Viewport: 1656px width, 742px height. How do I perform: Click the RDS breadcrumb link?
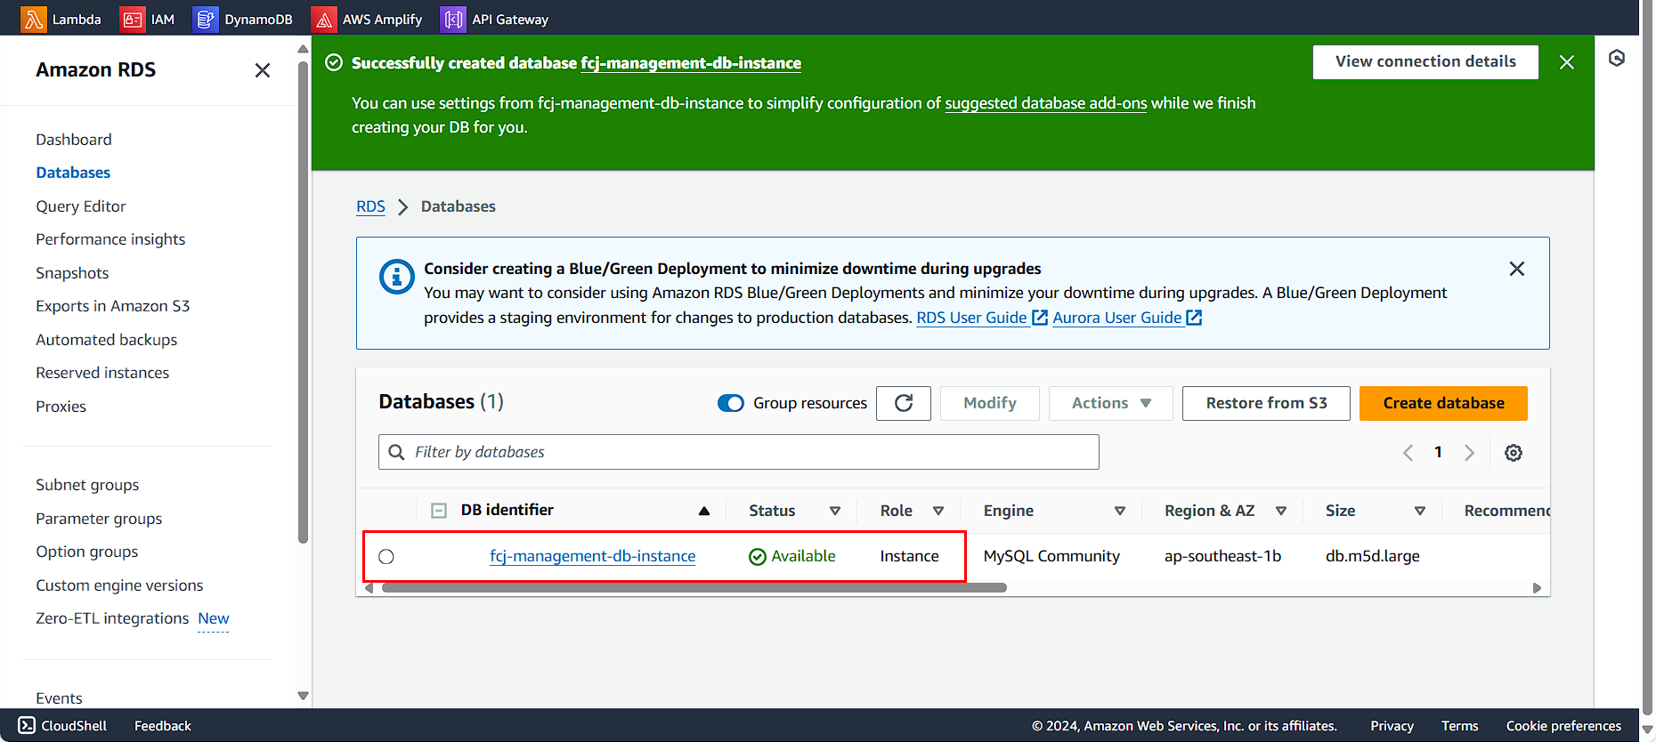370,206
